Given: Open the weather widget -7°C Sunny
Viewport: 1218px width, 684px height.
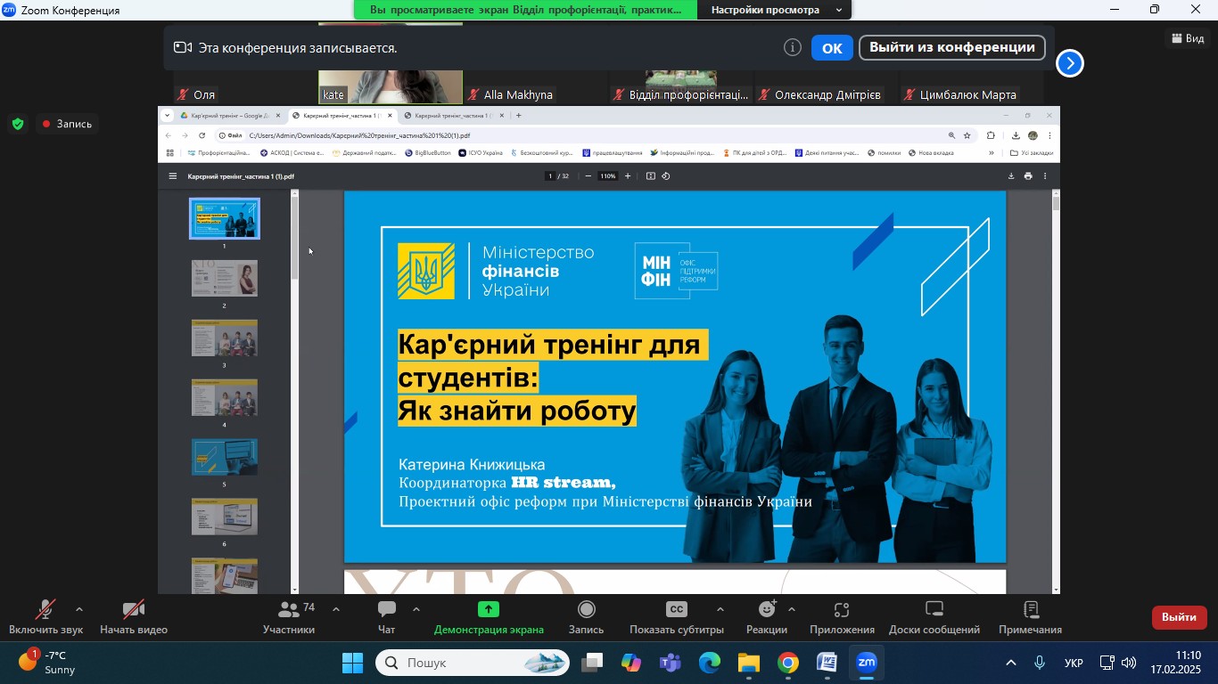Looking at the screenshot, I should [x=49, y=663].
